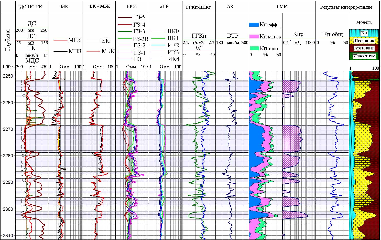
Task: Select the yellow Песчаник lithology box
Action: click(x=364, y=40)
